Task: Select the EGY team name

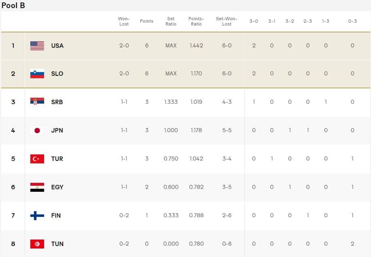Action: (57, 187)
